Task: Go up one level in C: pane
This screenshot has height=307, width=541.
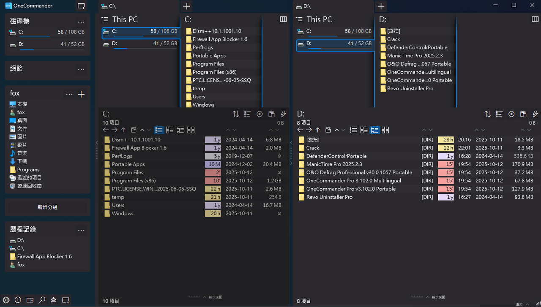Action: pos(123,130)
